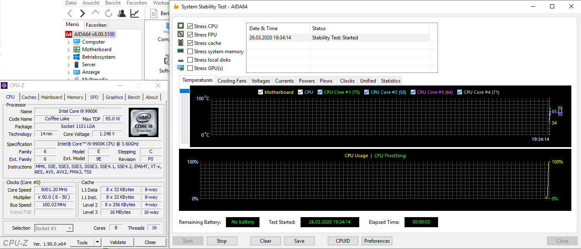Switch to the Voltages tab

(x=261, y=81)
